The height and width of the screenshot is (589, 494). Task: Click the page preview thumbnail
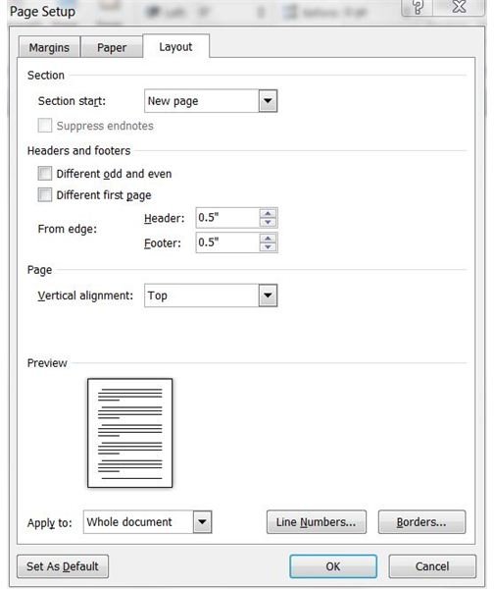(129, 433)
